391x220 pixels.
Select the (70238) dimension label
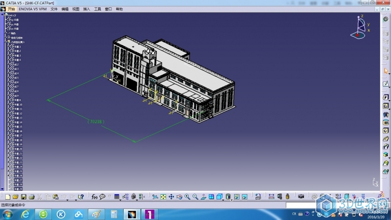pos(96,122)
